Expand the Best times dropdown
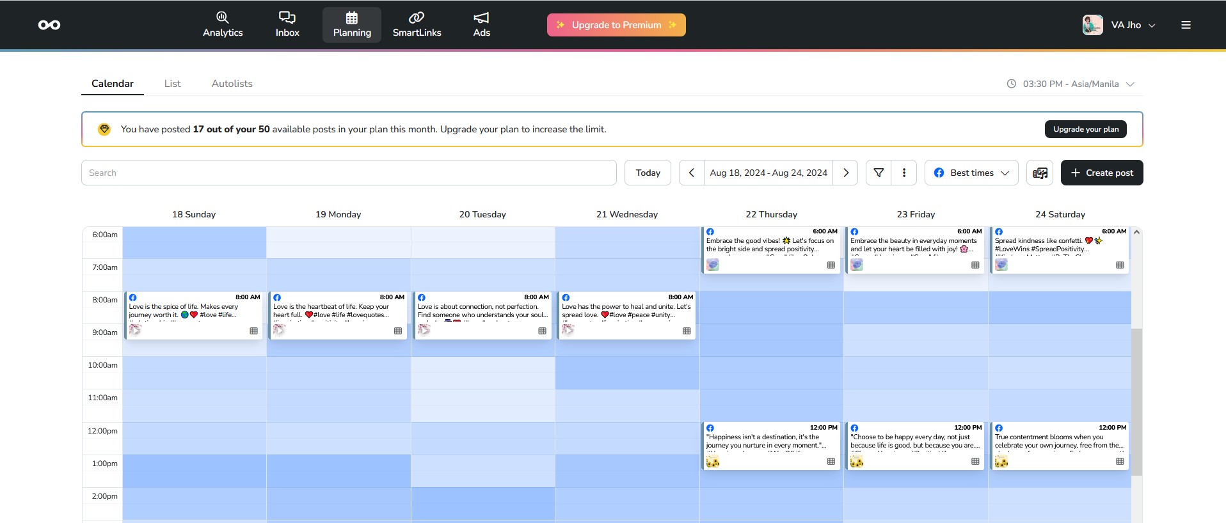 [971, 173]
